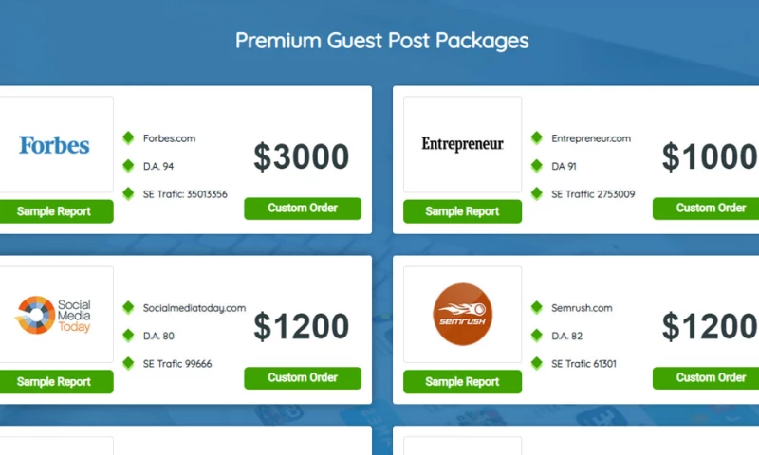759x455 pixels.
Task: Click the Forbes logo thumbnail
Action: (55, 145)
